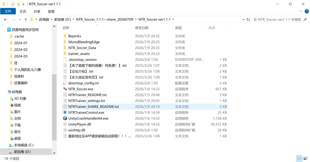310x162 pixels.
Task: Select the doorstop_config.ini file icon
Action: click(x=65, y=83)
